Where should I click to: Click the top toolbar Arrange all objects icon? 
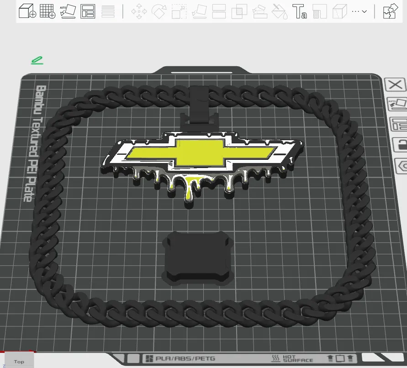[88, 11]
